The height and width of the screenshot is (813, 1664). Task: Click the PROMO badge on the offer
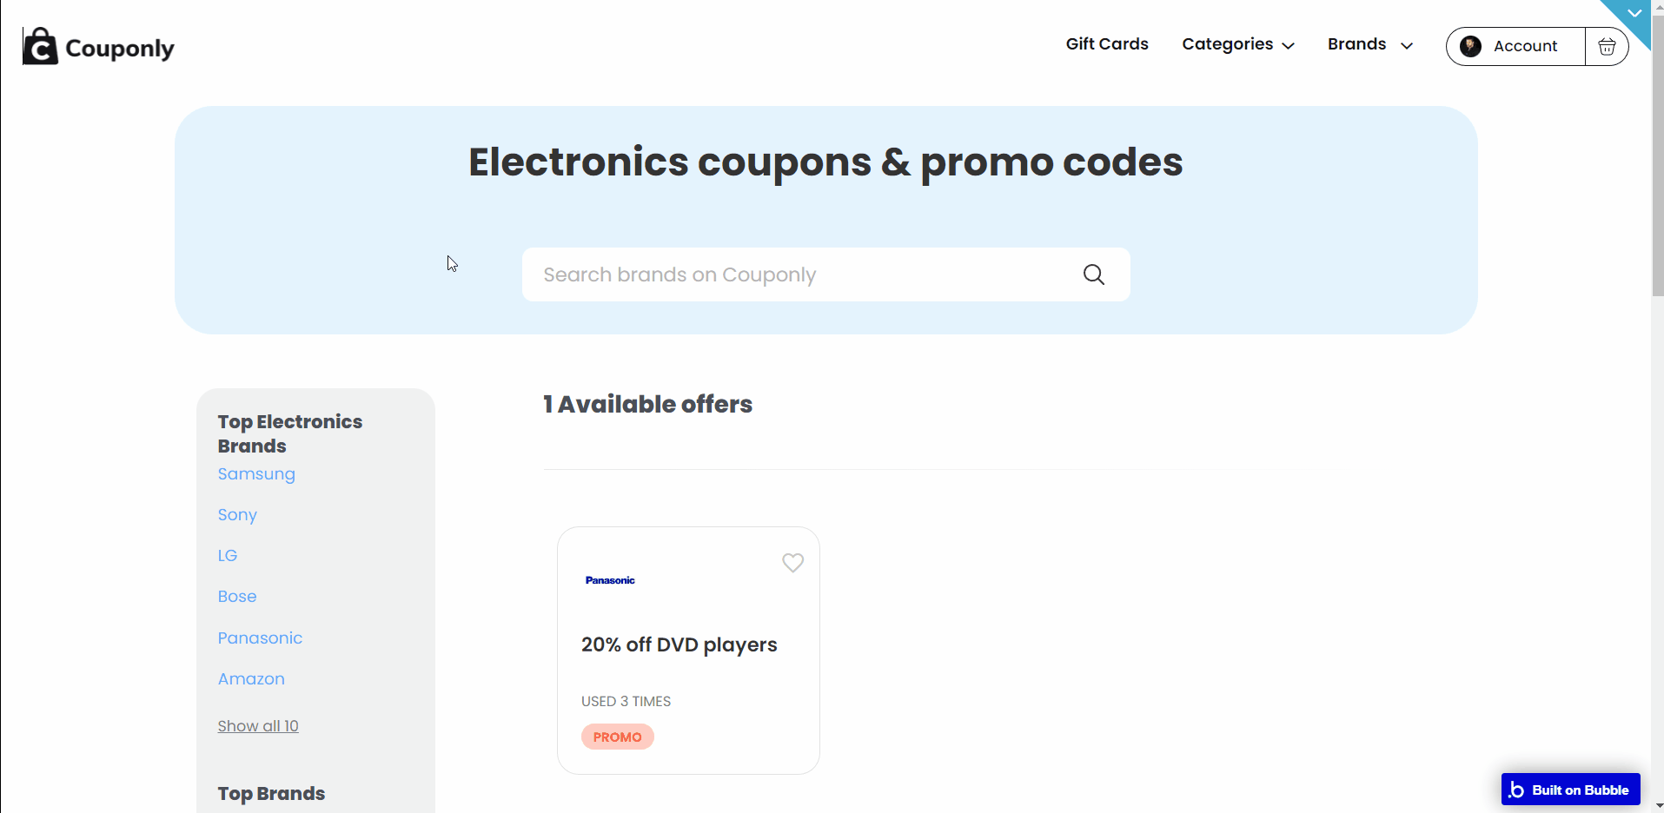pyautogui.click(x=618, y=737)
